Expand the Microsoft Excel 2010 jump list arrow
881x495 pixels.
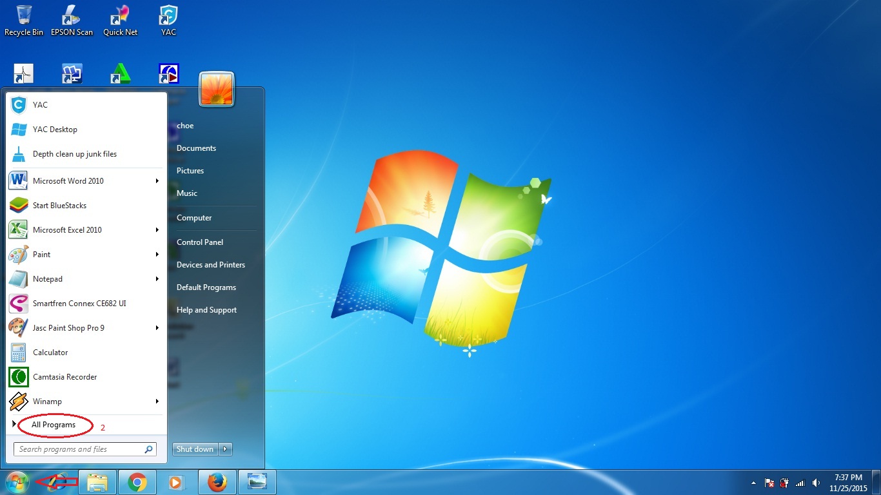[157, 230]
